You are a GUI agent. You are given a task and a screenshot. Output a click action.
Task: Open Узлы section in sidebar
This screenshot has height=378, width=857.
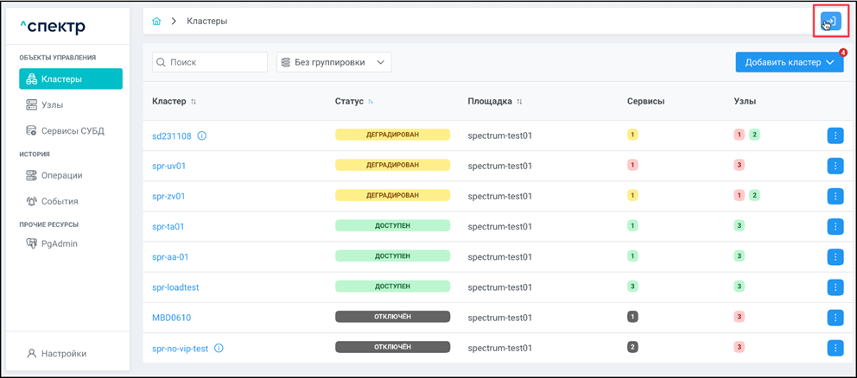[52, 105]
